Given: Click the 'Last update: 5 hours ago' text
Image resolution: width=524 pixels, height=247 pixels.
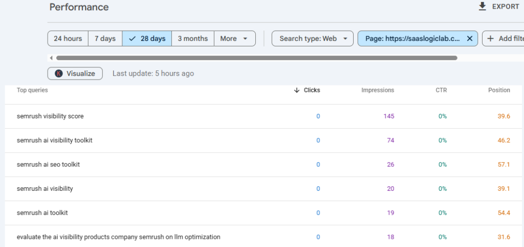Looking at the screenshot, I should coord(153,73).
